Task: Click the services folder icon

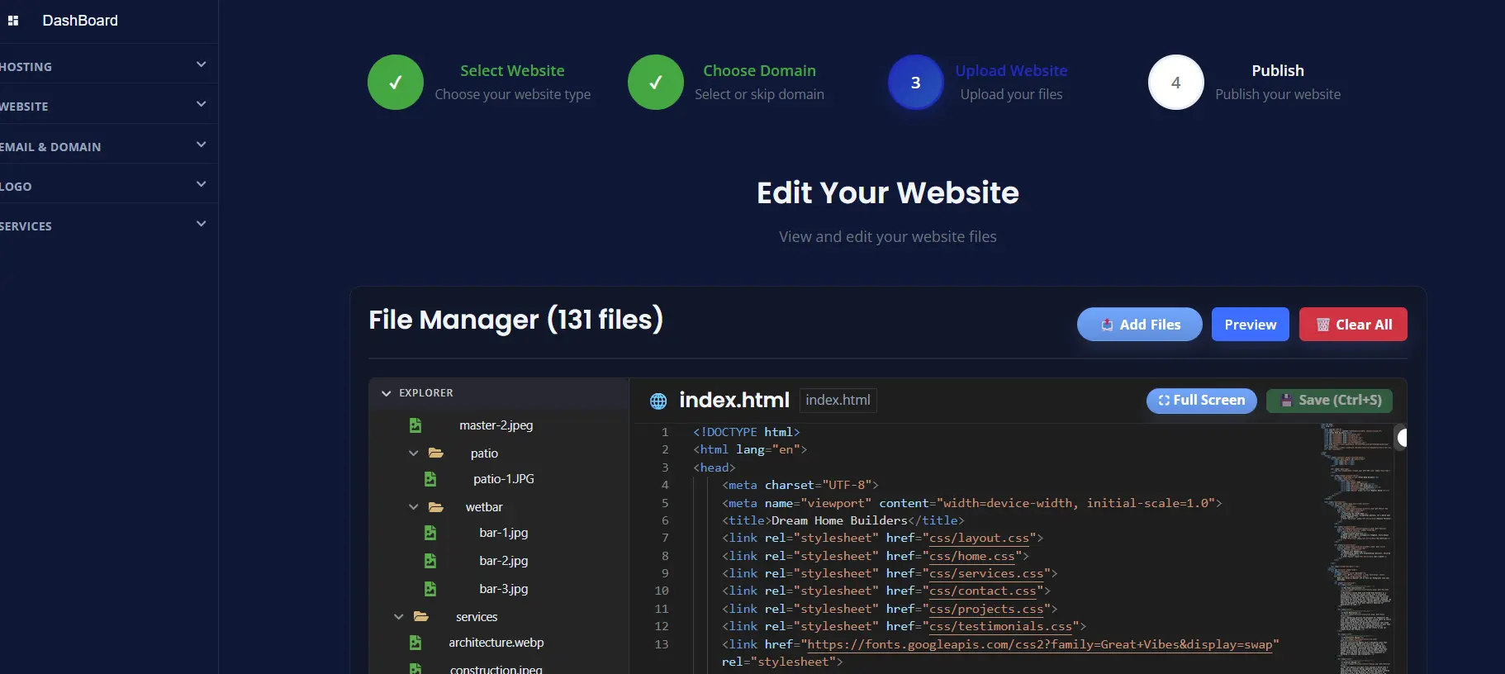Action: click(x=421, y=617)
